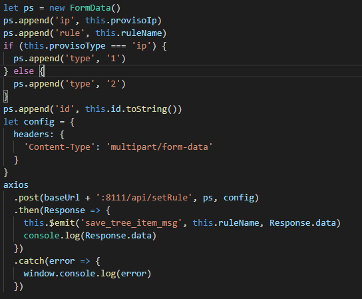Click the ruleName property in rule append
This screenshot has height=299, width=362.
click(x=141, y=33)
